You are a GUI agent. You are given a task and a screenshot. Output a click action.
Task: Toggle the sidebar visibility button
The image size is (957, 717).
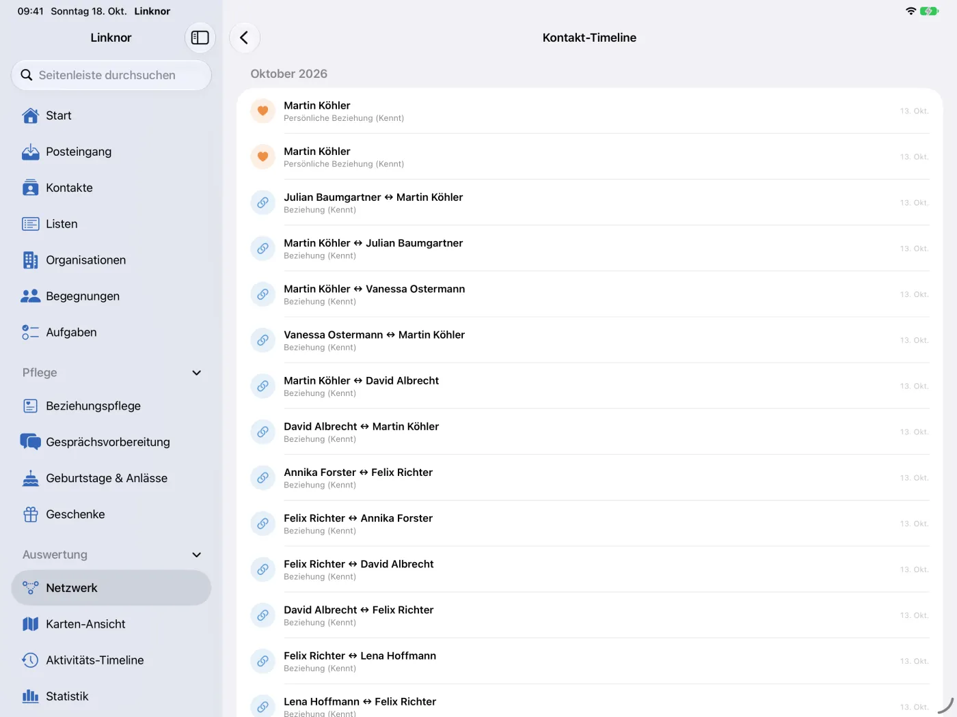click(x=200, y=38)
